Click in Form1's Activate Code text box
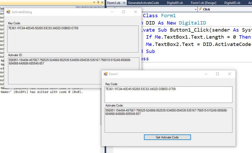 click(168, 120)
